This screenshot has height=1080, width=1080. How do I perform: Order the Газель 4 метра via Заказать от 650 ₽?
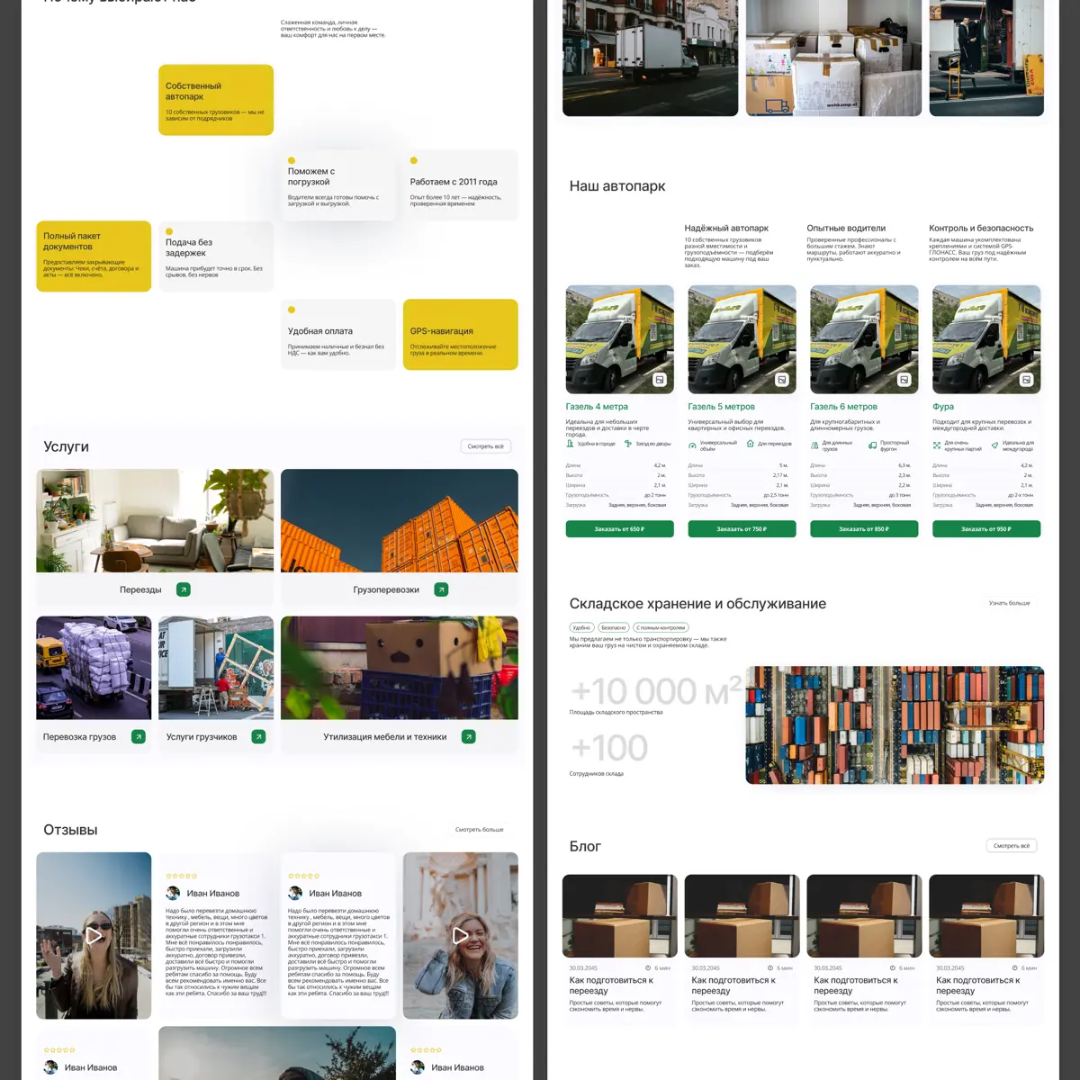click(619, 529)
